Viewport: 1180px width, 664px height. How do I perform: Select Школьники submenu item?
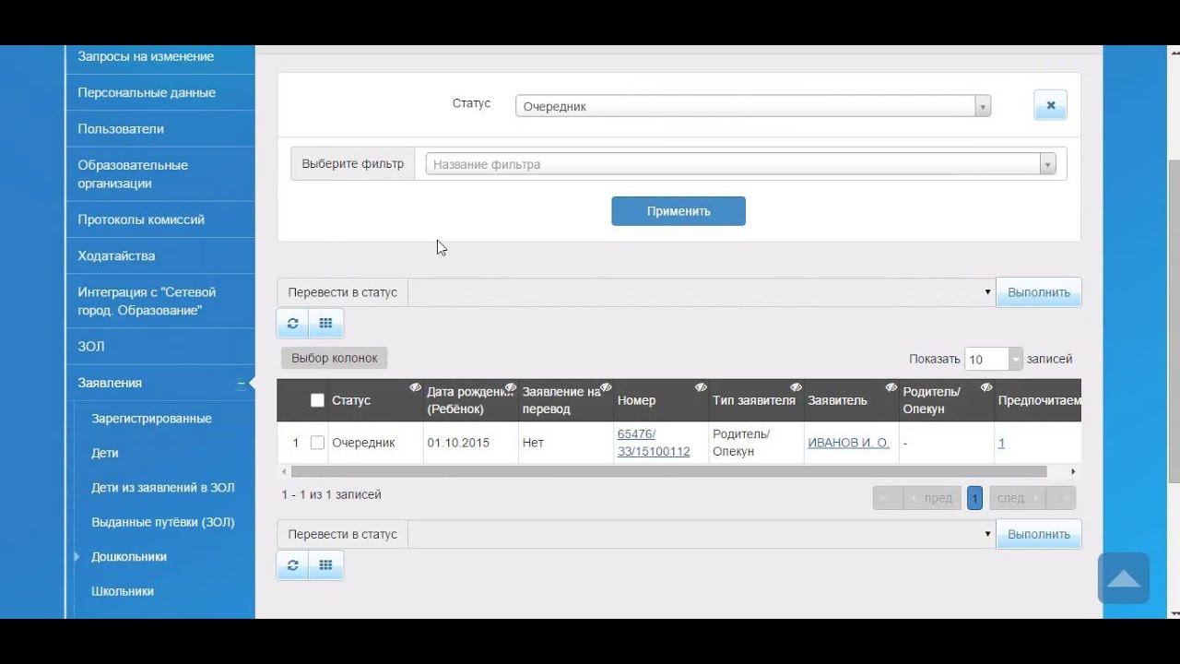pos(123,591)
